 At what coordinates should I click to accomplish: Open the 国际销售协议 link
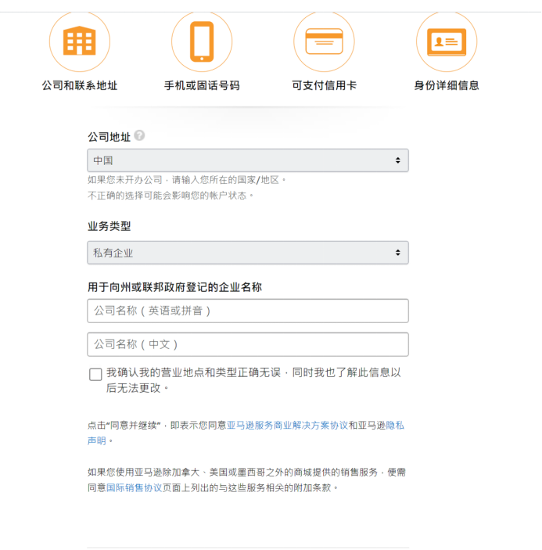[134, 487]
